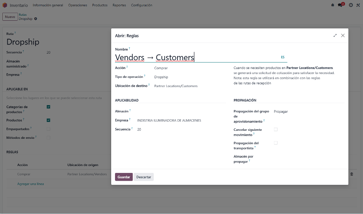
Task: Open the conversations messages icon
Action: (x=340, y=5)
